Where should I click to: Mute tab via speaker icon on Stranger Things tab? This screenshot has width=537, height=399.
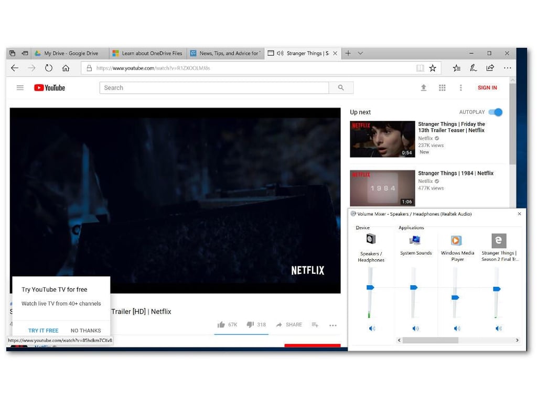click(280, 53)
